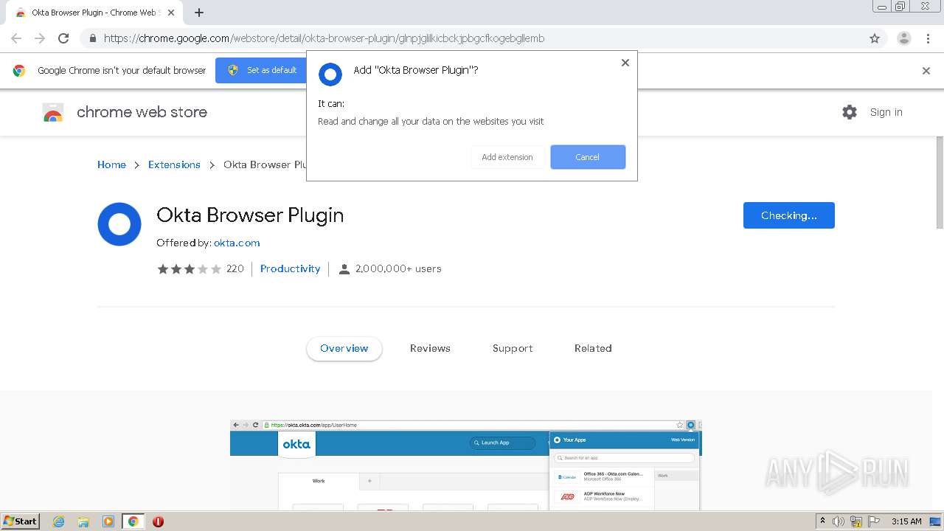
Task: Click the large Okta plugin logo
Action: tap(119, 224)
